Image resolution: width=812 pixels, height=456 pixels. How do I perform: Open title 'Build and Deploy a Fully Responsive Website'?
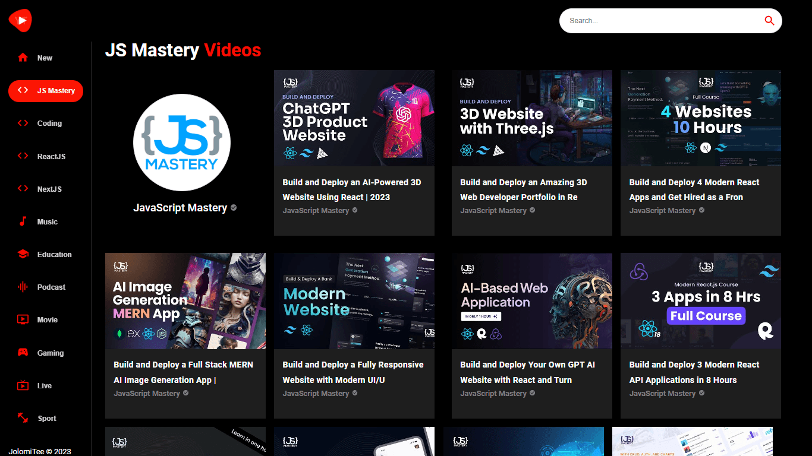(353, 372)
